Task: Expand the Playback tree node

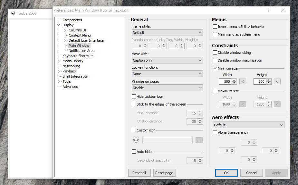Action: pyautogui.click(x=59, y=71)
